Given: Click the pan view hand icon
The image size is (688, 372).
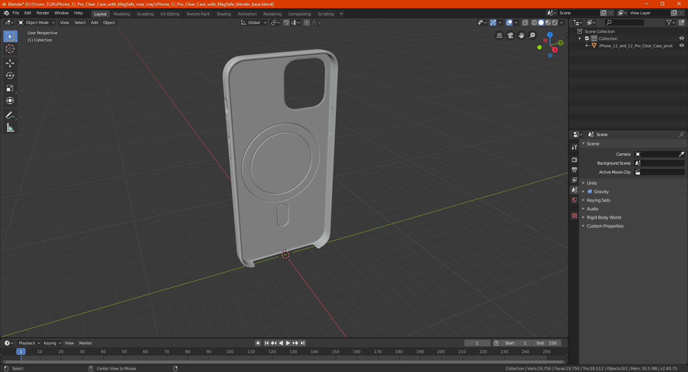Looking at the screenshot, I should [x=521, y=35].
